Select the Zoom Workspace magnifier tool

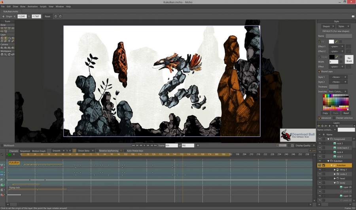coord(6,54)
